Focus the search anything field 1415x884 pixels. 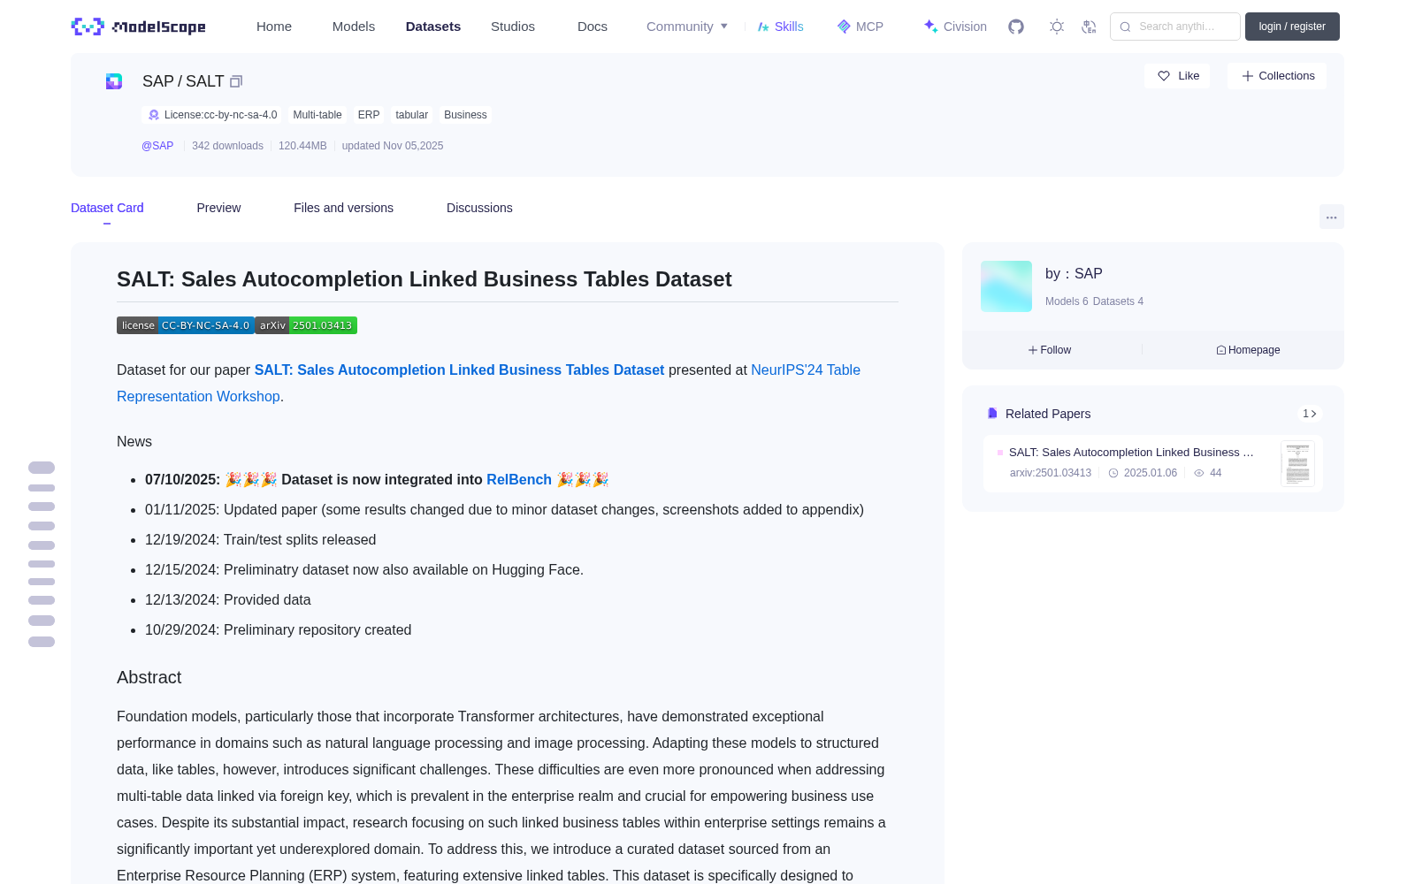tap(1175, 27)
